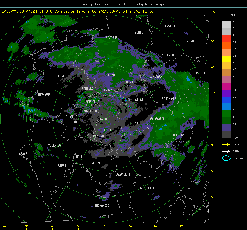Select the JEVARGI city label

pyautogui.click(x=169, y=26)
